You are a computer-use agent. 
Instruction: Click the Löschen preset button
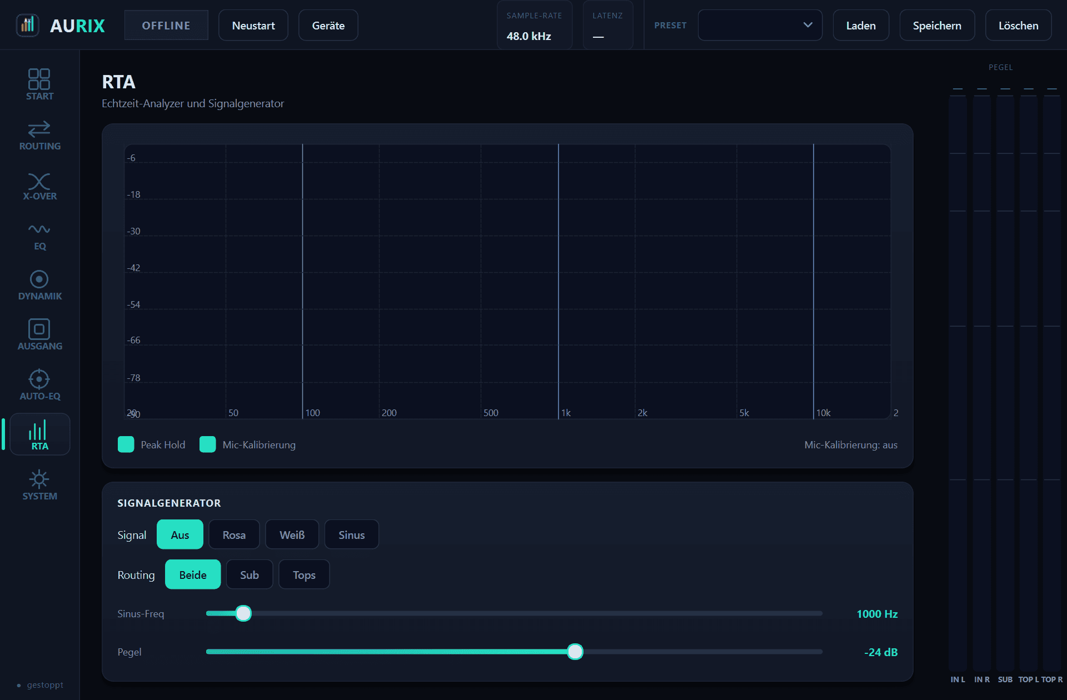[x=1018, y=25]
